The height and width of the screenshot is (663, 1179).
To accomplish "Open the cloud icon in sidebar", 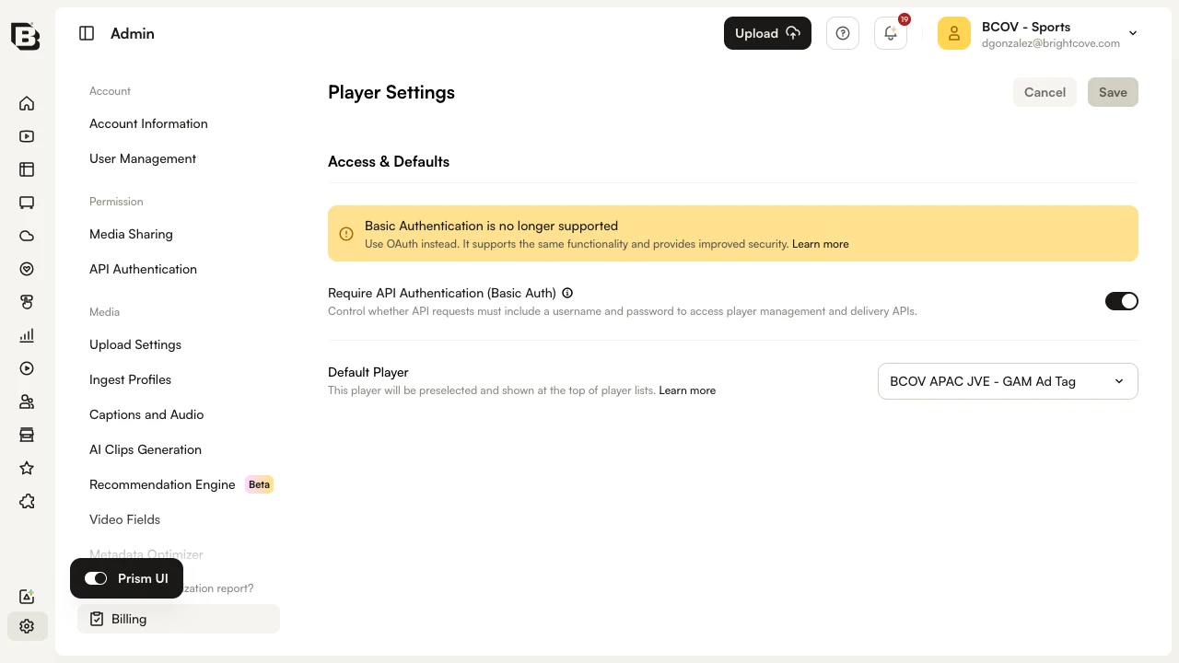I will tap(27, 236).
